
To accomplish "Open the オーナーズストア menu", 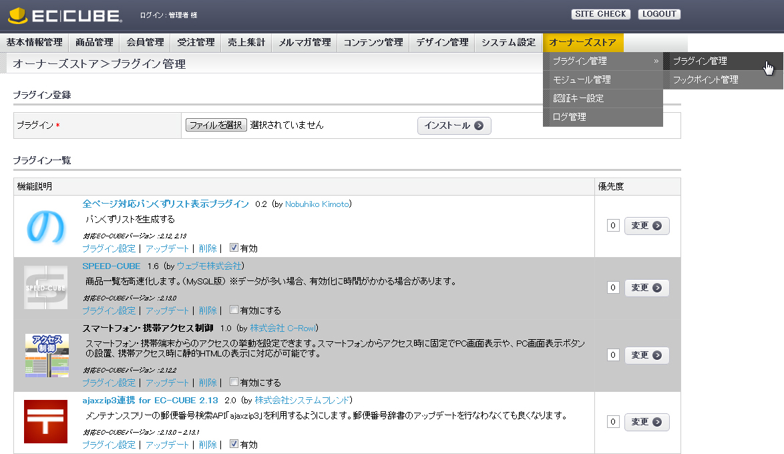I will [x=583, y=42].
